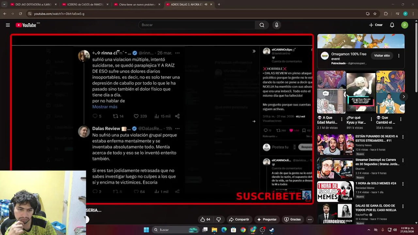
Task: Mute audio on the ADIOS DALAS tab
Action: [x=206, y=5]
